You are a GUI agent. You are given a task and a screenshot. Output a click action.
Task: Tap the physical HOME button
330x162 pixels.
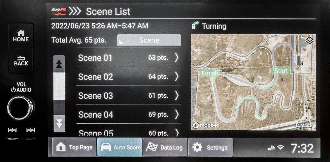(21, 36)
